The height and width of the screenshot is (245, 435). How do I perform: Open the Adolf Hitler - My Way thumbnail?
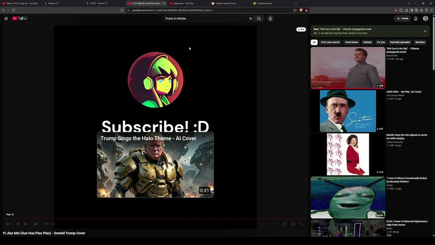(x=348, y=111)
